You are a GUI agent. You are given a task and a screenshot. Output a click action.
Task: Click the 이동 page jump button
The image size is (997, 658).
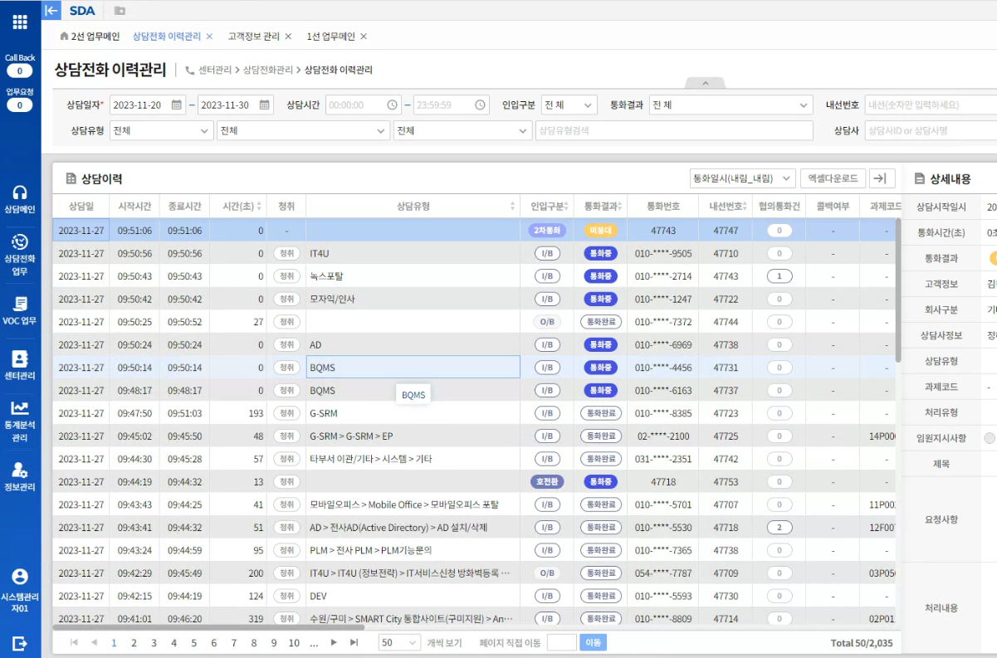593,642
